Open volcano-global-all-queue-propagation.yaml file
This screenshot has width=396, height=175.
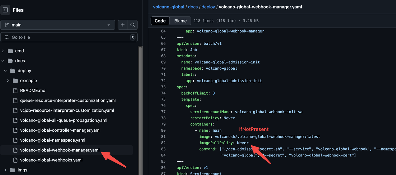coord(64,120)
